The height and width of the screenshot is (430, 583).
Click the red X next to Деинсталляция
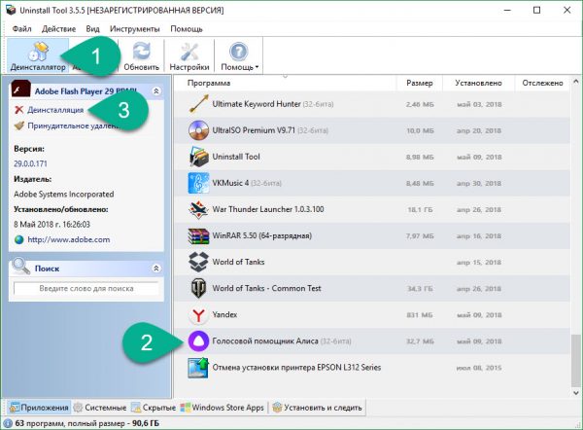[x=19, y=110]
